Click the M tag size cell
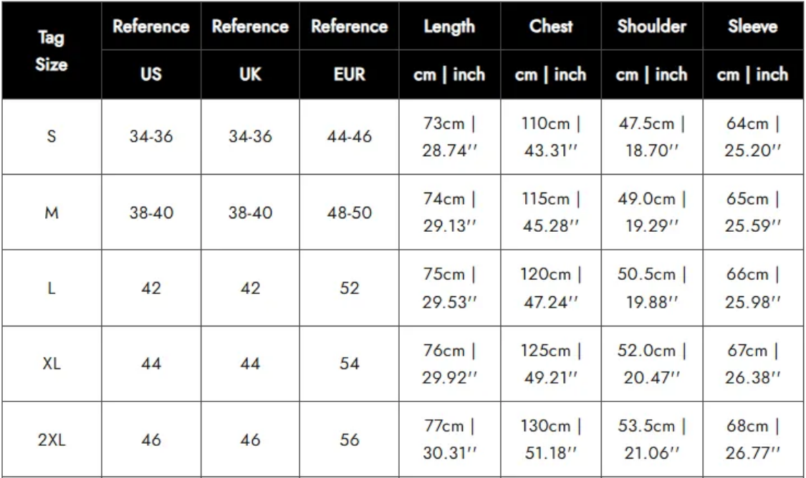 click(x=51, y=213)
